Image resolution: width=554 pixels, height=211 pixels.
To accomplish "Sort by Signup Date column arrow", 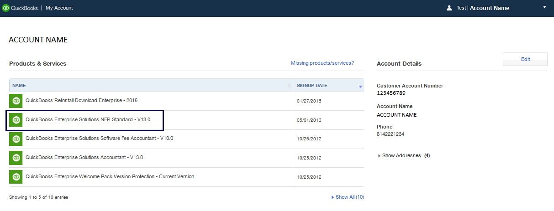I will tap(360, 86).
